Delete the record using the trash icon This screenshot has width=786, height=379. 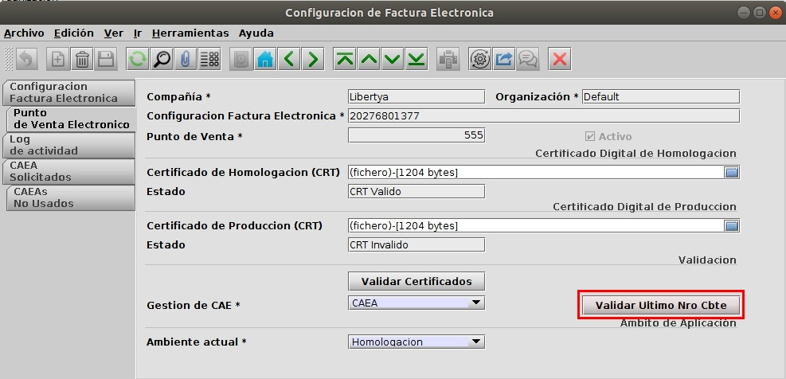tap(82, 60)
